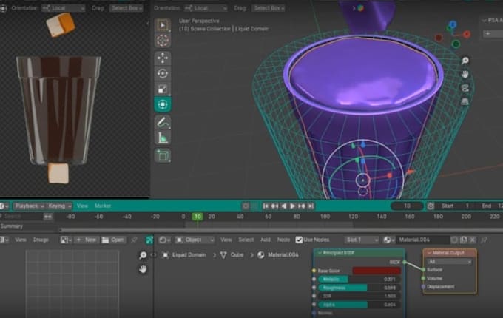Jump to the last frame
This screenshot has width=503, height=318.
pyautogui.click(x=311, y=206)
